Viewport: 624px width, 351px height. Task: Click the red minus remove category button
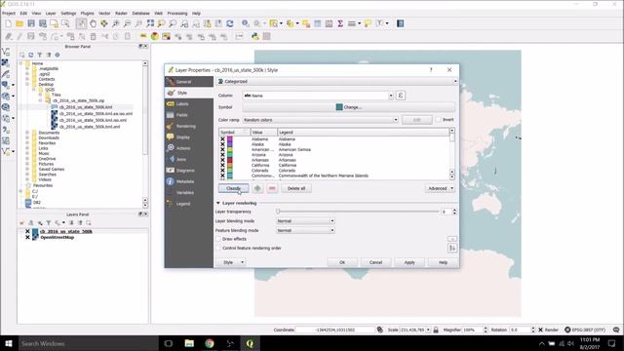coord(272,188)
